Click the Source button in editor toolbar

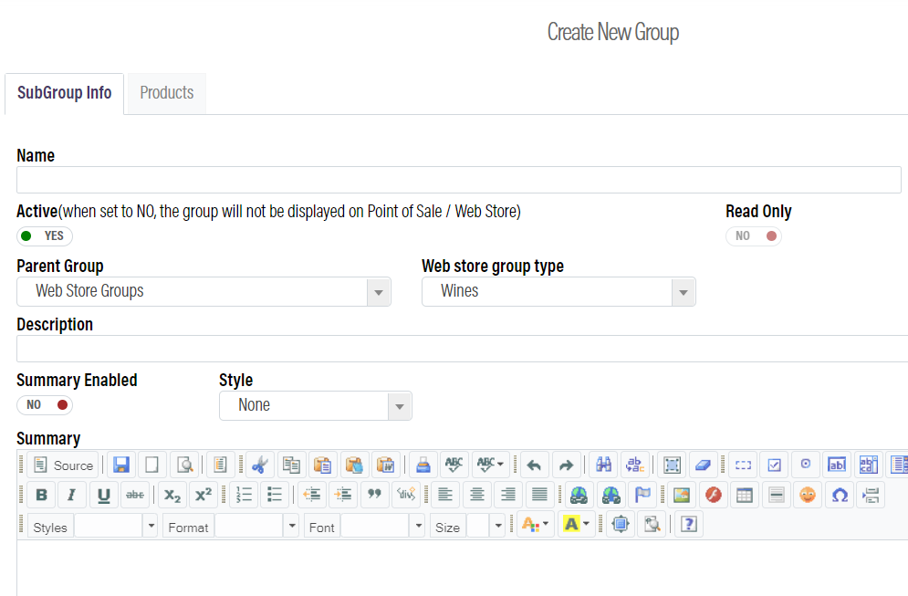coord(63,465)
